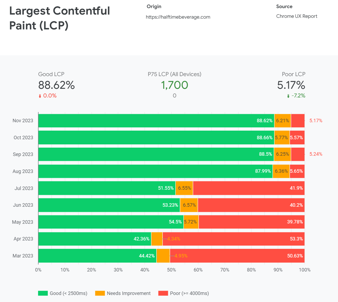The width and height of the screenshot is (338, 302).
Task: Click the Good (< 2500ms) legend label
Action: tap(69, 293)
